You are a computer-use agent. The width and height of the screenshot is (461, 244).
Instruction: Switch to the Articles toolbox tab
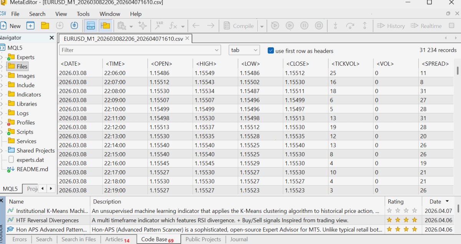click(x=118, y=239)
